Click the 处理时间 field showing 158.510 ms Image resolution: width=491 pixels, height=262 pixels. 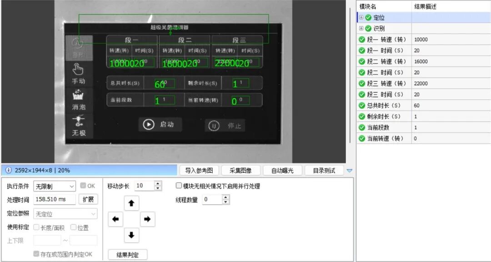click(55, 199)
